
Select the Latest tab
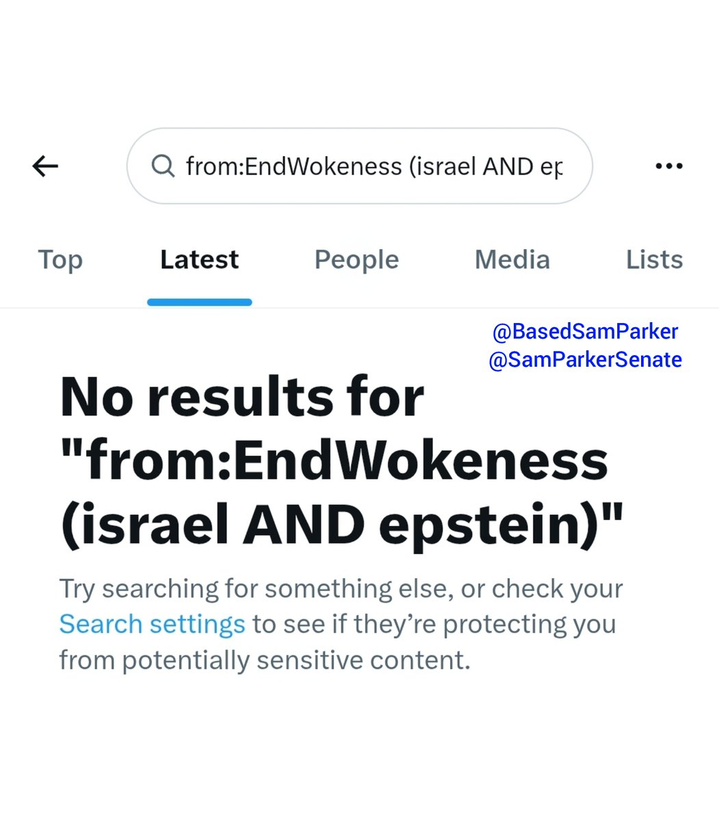pyautogui.click(x=199, y=260)
